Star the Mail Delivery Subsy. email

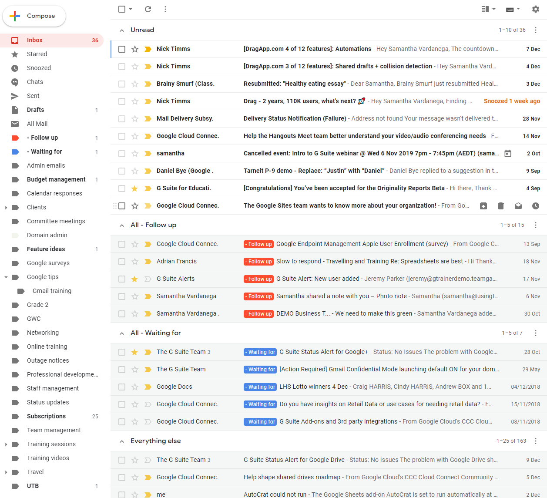135,119
